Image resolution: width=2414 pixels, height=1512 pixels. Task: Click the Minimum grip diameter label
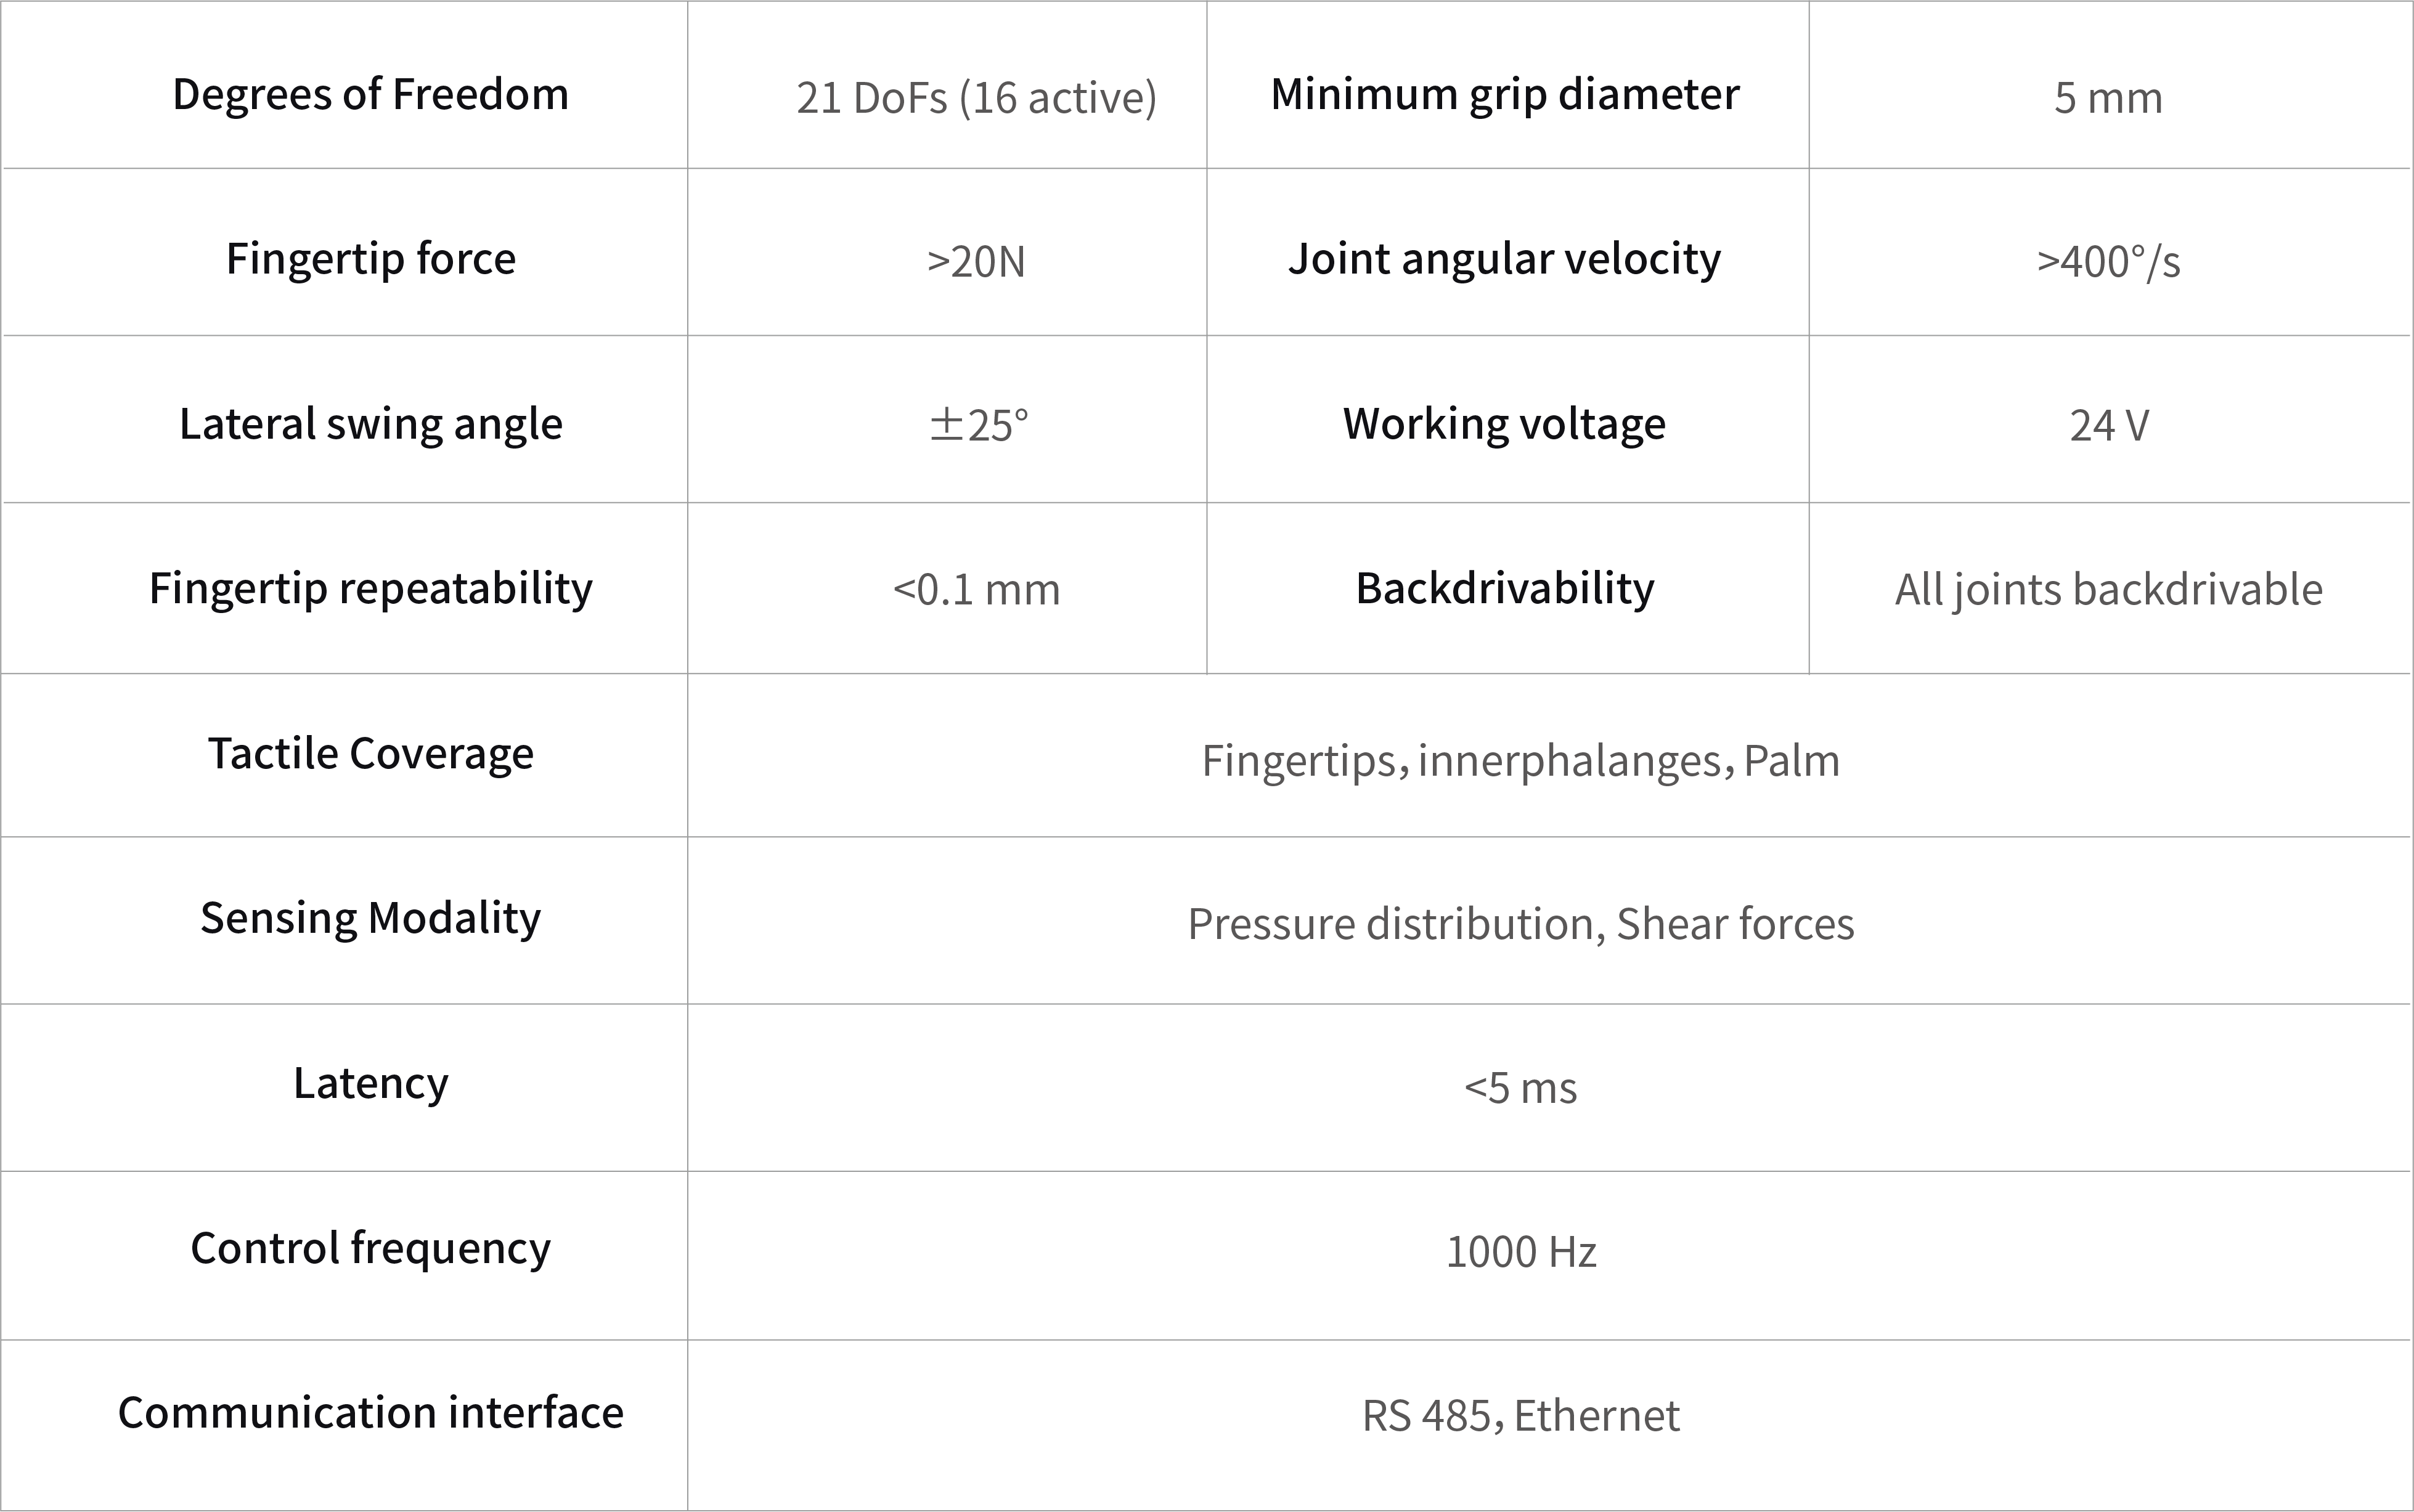click(1505, 94)
